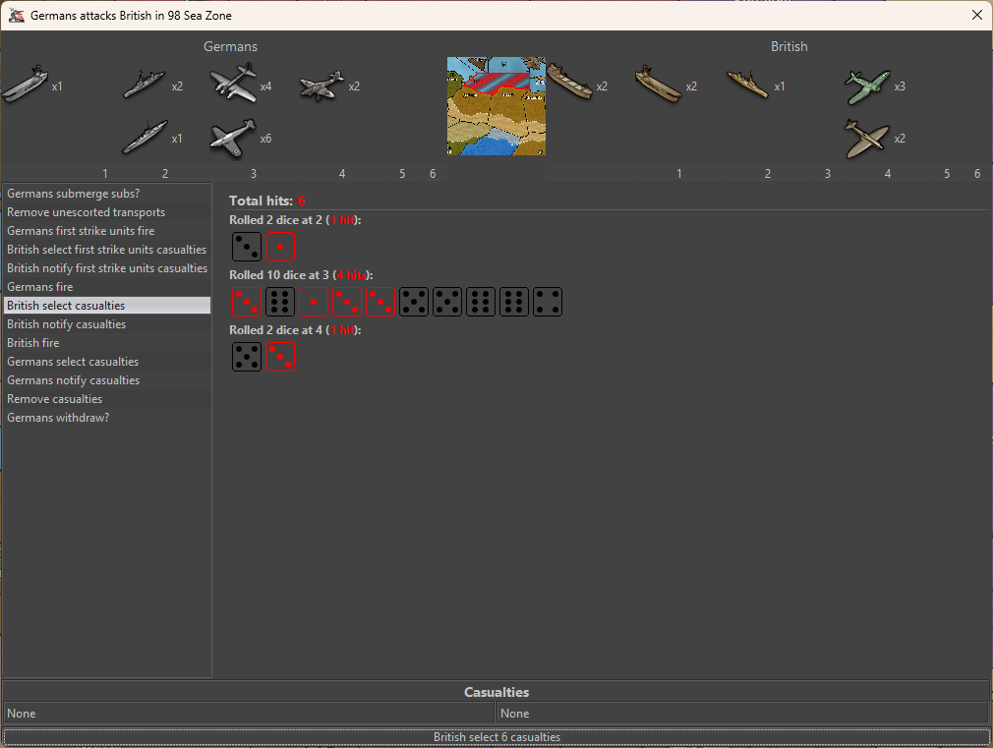993x748 pixels.
Task: Select the German destroyer icon marked x2
Action: 144,85
